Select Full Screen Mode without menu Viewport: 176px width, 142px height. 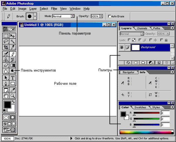pyautogui.click(x=14, y=124)
